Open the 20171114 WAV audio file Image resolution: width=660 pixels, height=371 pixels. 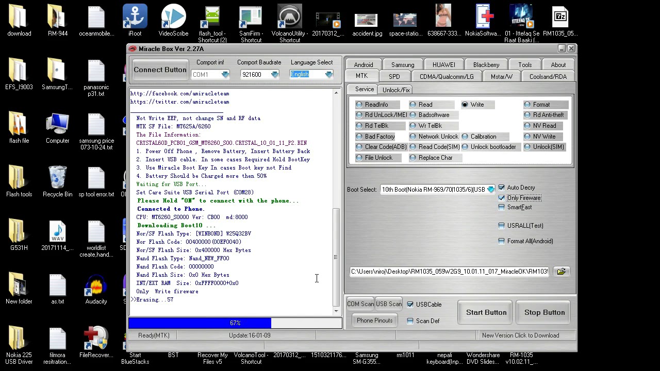(57, 235)
